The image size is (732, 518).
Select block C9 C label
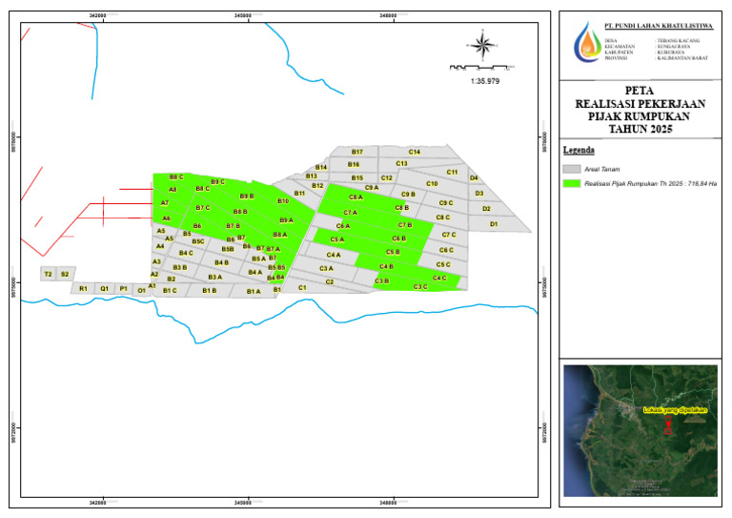click(446, 202)
